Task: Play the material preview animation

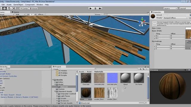Action: tap(185, 70)
